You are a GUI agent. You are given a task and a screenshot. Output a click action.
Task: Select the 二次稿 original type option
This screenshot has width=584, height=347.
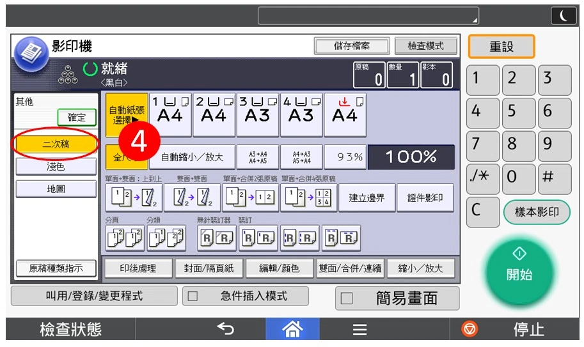click(x=56, y=144)
